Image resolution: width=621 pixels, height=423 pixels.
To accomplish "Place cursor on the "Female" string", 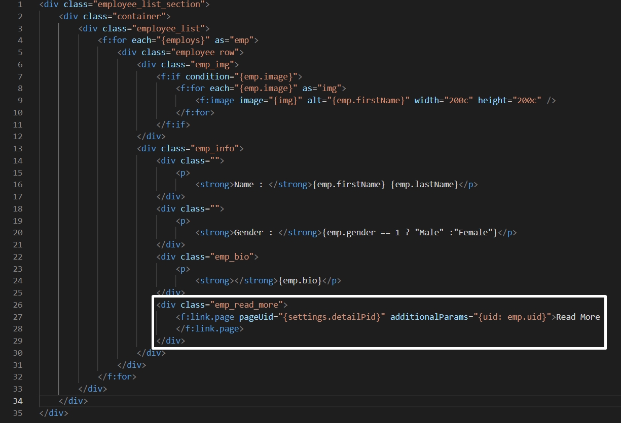I will tap(477, 233).
